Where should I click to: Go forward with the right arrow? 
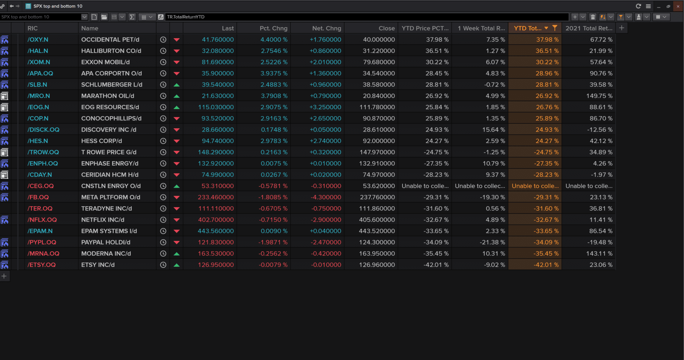(18, 6)
